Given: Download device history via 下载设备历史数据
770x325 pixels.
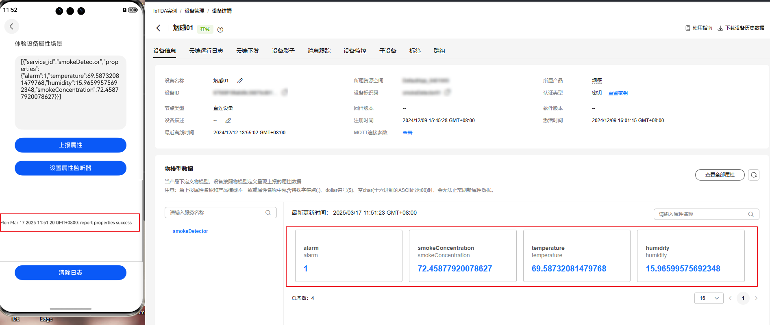Looking at the screenshot, I should click(x=741, y=28).
